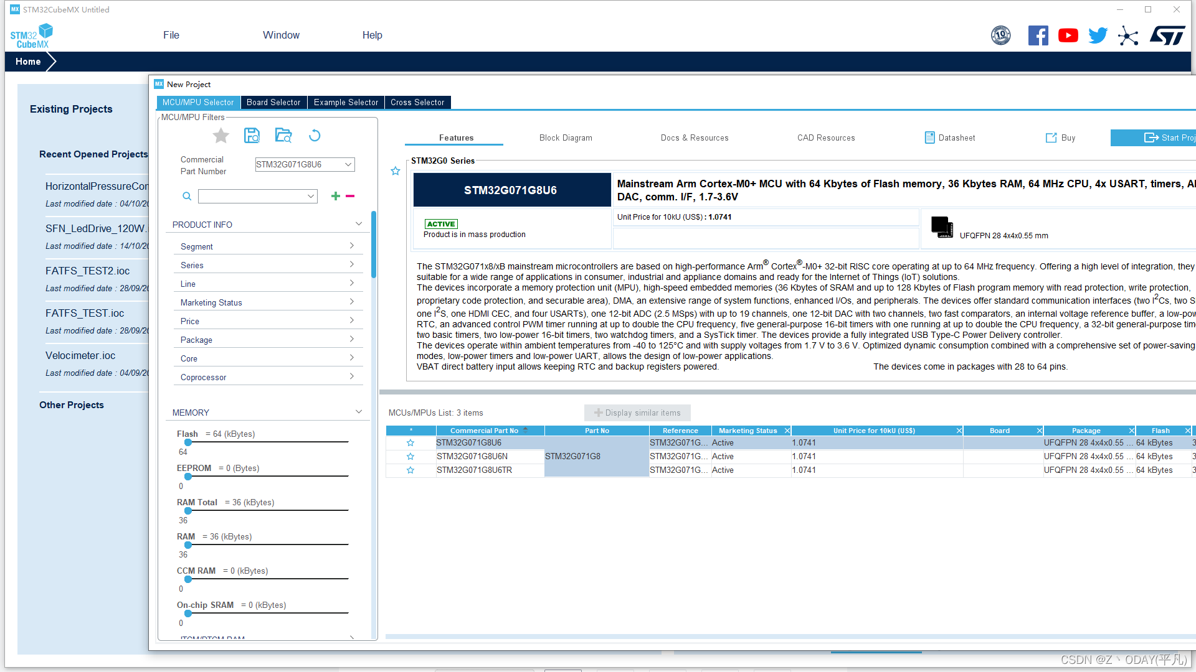Toggle favorite star beside STM32G0 Series header

pos(396,171)
